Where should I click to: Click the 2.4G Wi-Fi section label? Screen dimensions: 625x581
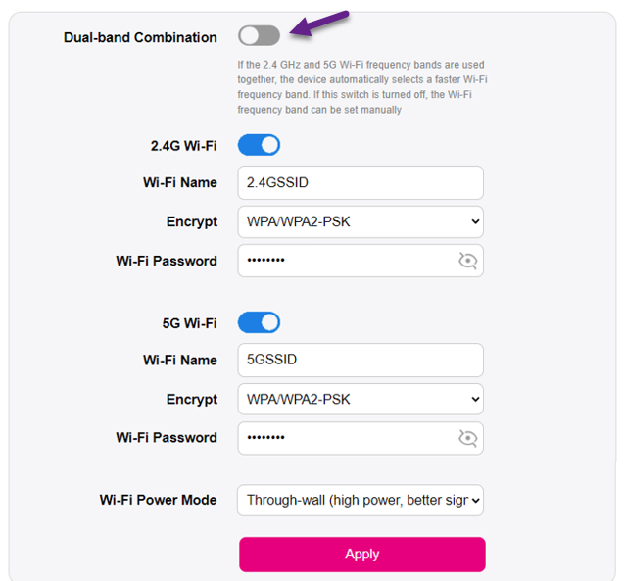pos(177,146)
